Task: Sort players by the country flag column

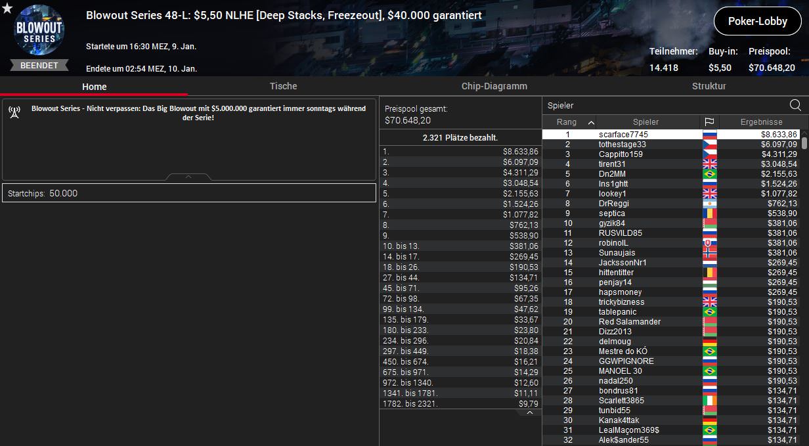Action: click(709, 122)
